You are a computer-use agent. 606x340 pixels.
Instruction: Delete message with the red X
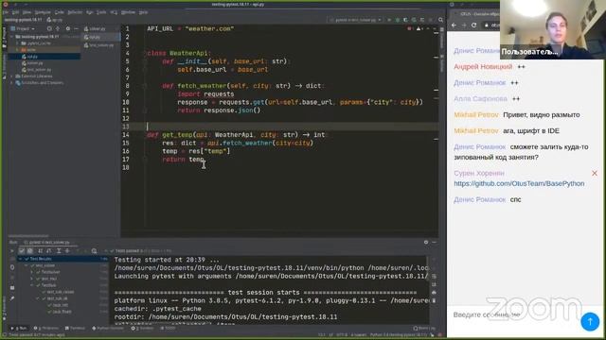pyautogui.click(x=595, y=174)
